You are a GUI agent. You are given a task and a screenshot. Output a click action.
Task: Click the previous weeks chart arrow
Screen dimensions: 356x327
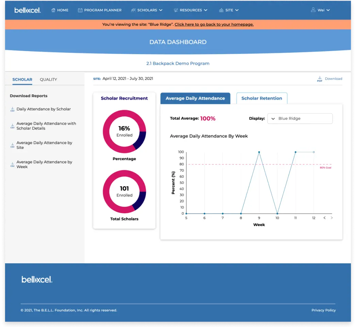click(324, 218)
